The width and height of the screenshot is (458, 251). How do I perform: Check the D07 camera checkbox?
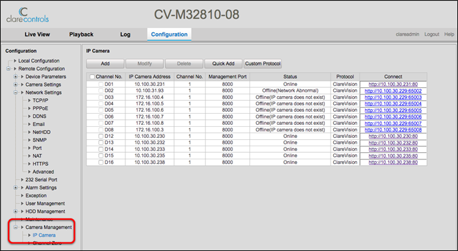coord(101,123)
